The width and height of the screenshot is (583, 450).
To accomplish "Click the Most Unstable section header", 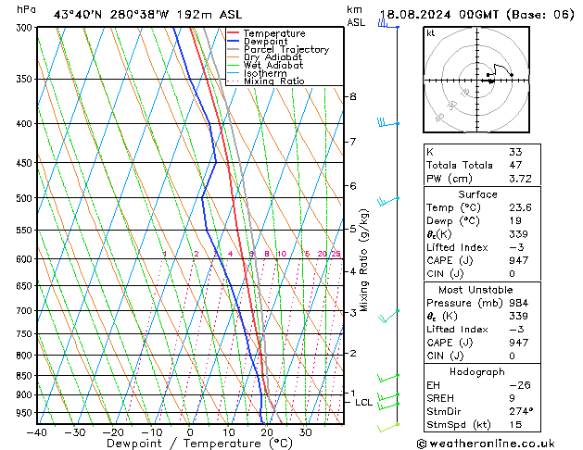I will (x=478, y=290).
